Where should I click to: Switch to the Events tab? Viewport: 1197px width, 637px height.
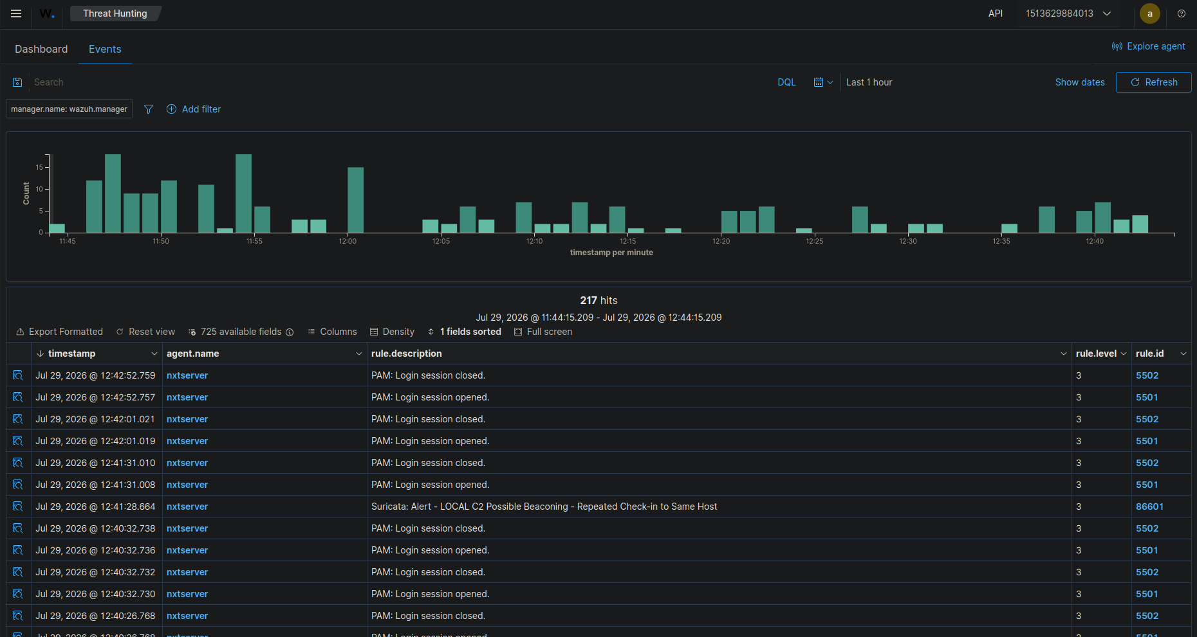[x=105, y=49]
